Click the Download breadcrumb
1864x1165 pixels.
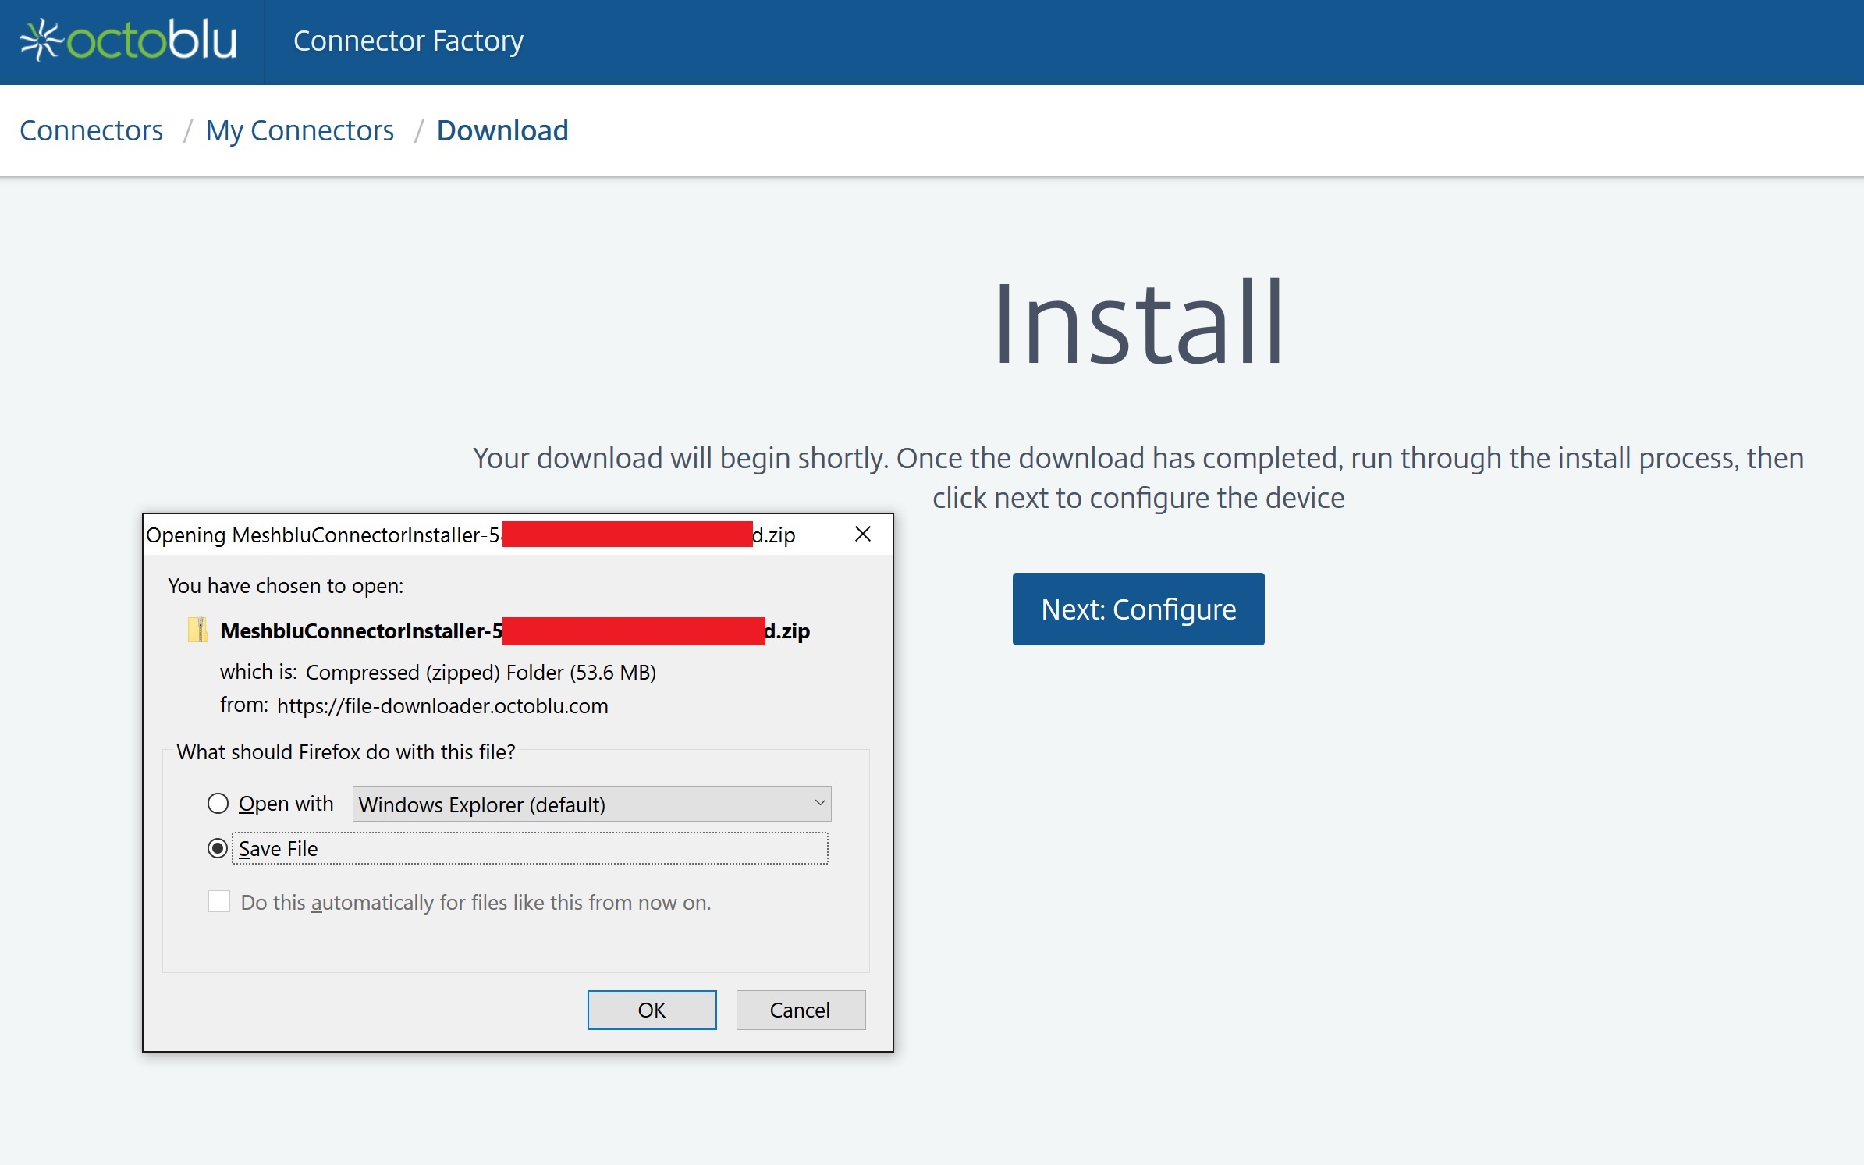tap(502, 130)
